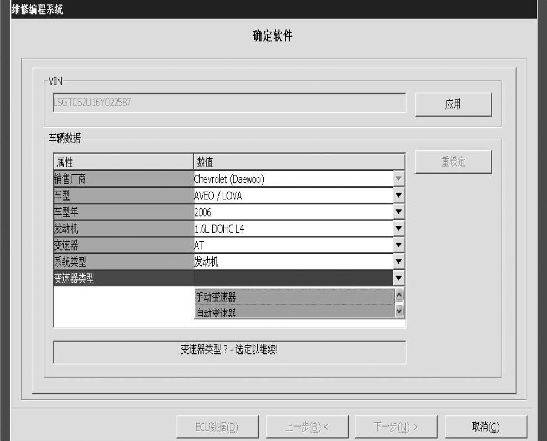
Task: Cancel with the 取消(C) button
Action: 485,427
